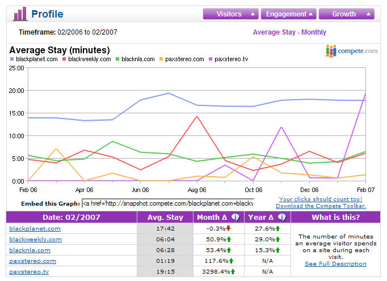This screenshot has height=281, width=387.
Task: Open the Engagement dropdown menu
Action: click(289, 14)
